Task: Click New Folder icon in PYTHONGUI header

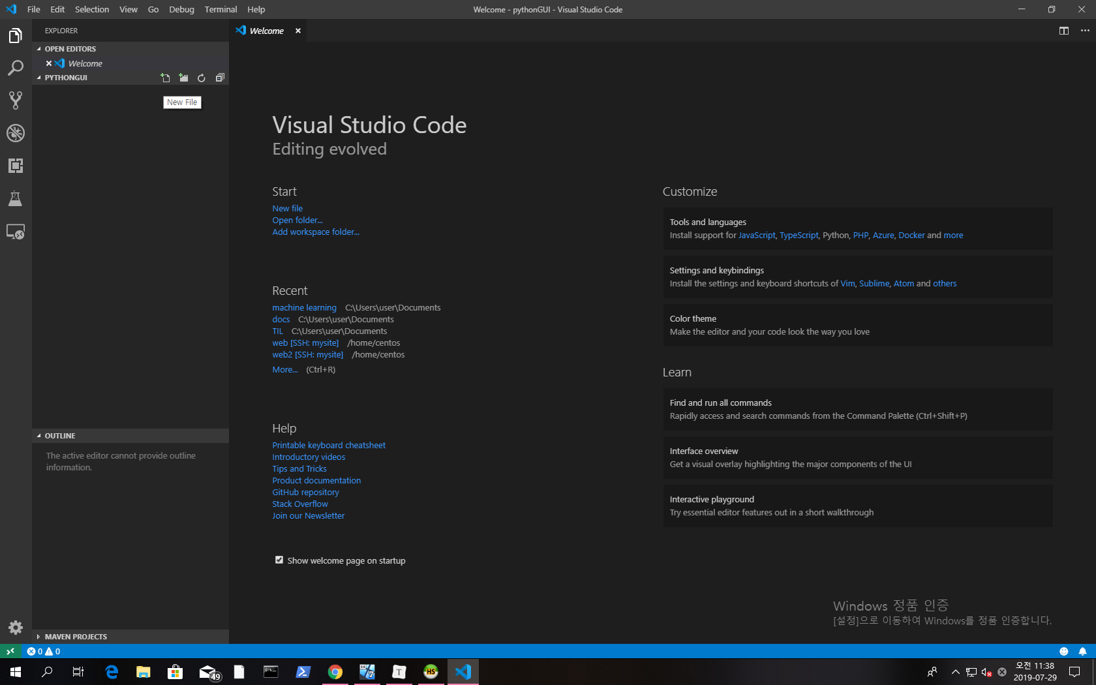Action: point(183,78)
